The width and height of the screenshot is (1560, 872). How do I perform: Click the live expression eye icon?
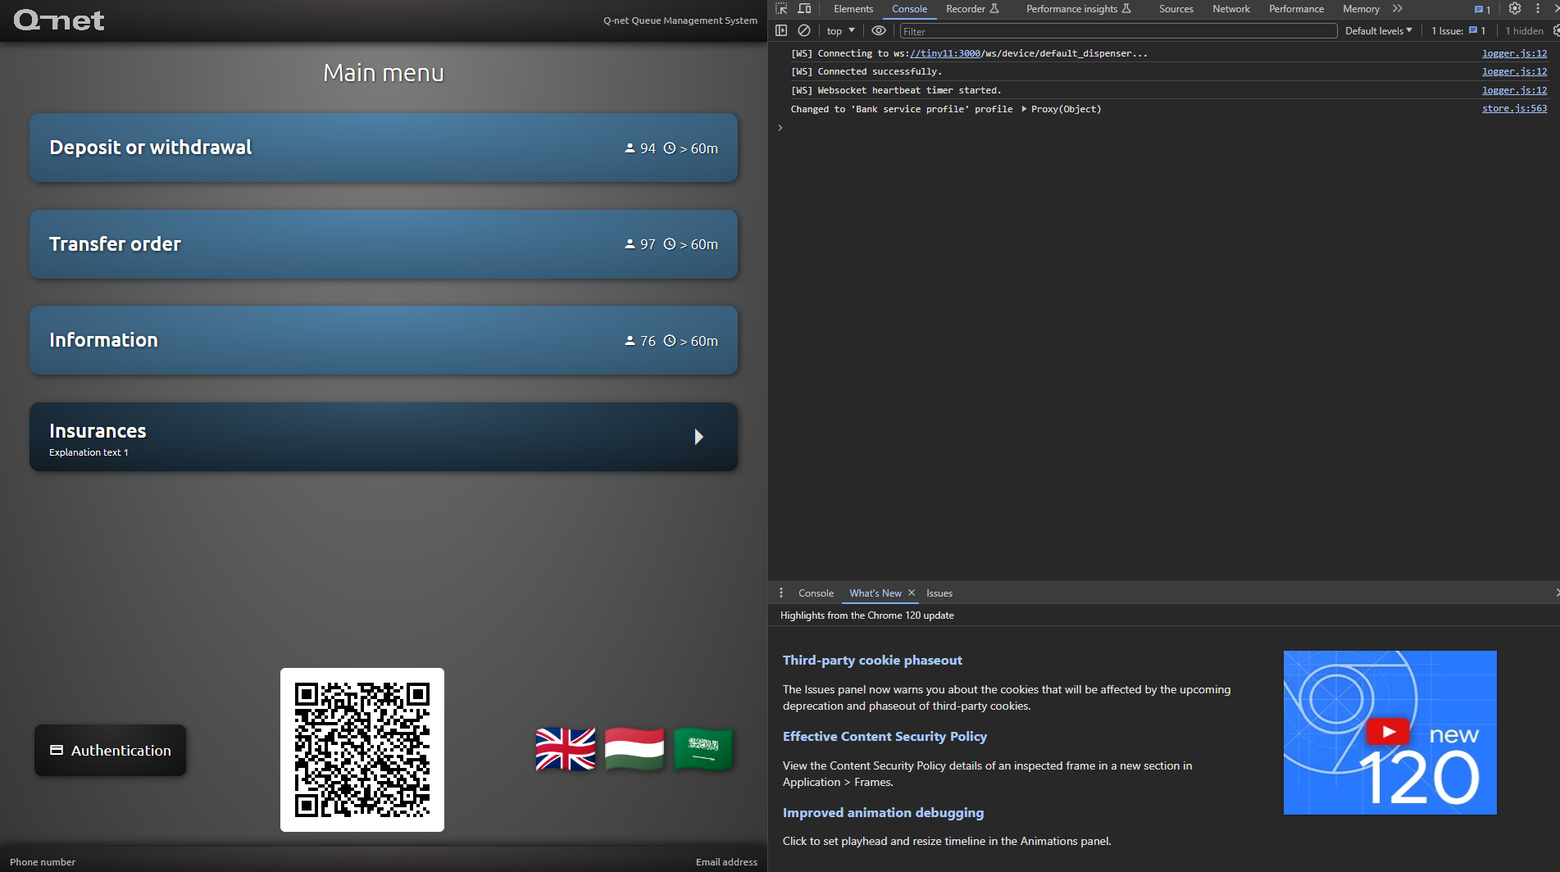879,31
